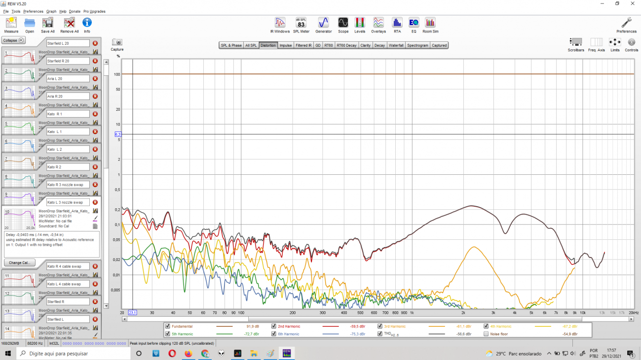Open the IR Windows settings
Viewport: 641px width, 360px height.
click(x=280, y=25)
